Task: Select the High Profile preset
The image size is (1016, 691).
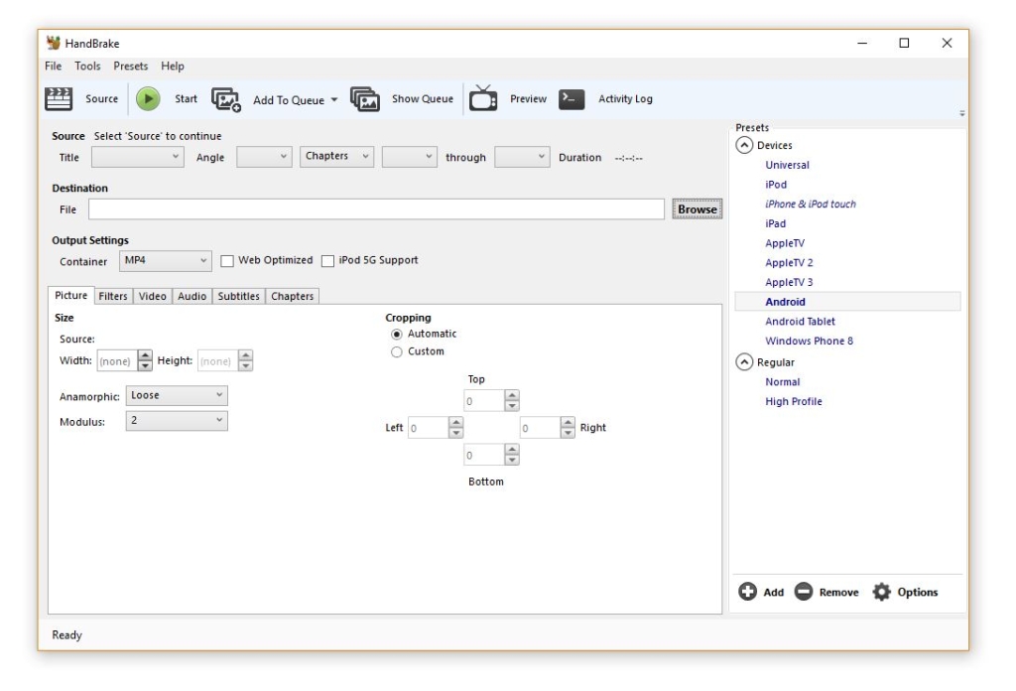Action: (x=793, y=401)
